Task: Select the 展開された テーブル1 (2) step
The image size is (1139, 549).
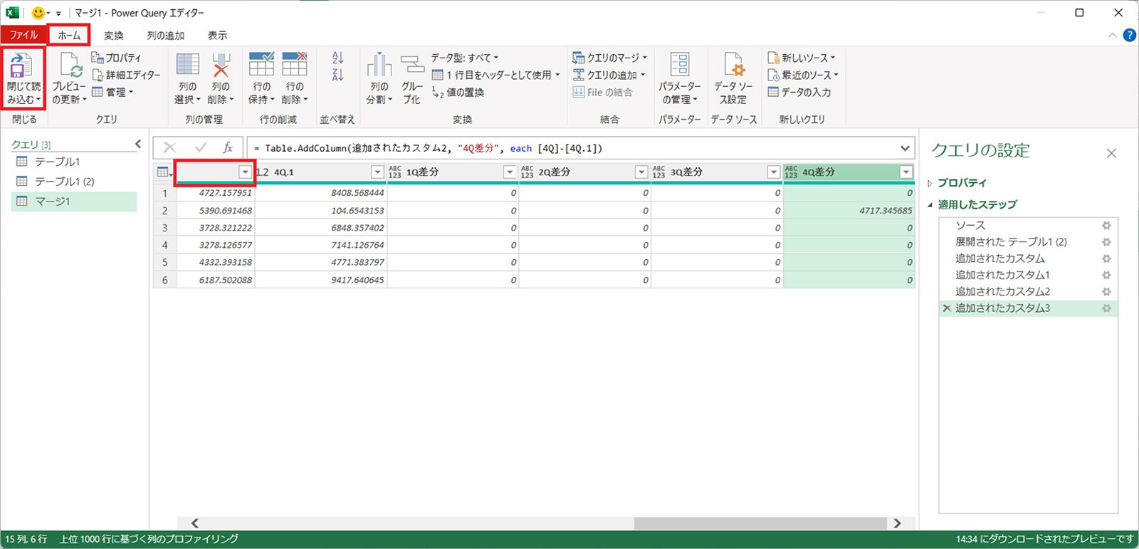Action: [x=1028, y=242]
